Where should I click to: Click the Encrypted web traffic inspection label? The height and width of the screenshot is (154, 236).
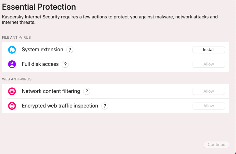tap(60, 106)
